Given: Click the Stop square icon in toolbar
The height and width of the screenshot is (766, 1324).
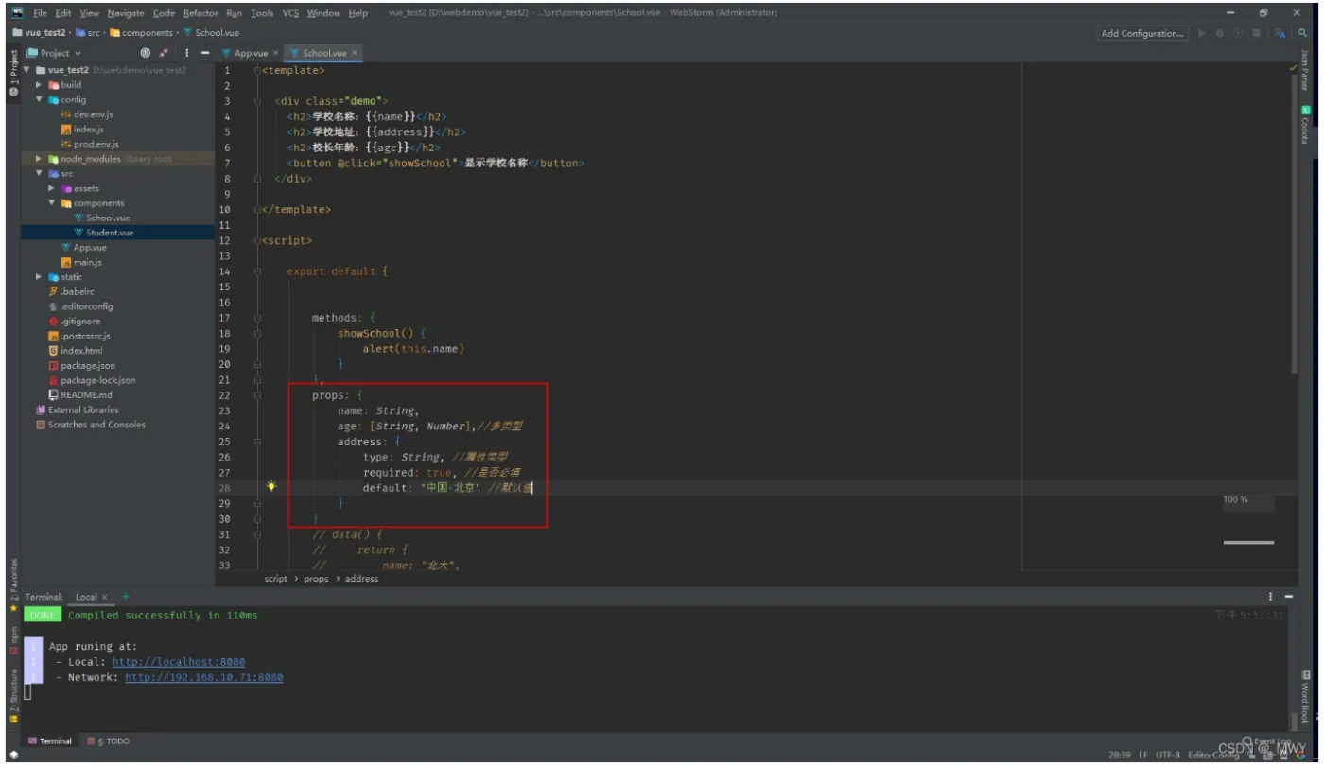Looking at the screenshot, I should (x=1257, y=33).
